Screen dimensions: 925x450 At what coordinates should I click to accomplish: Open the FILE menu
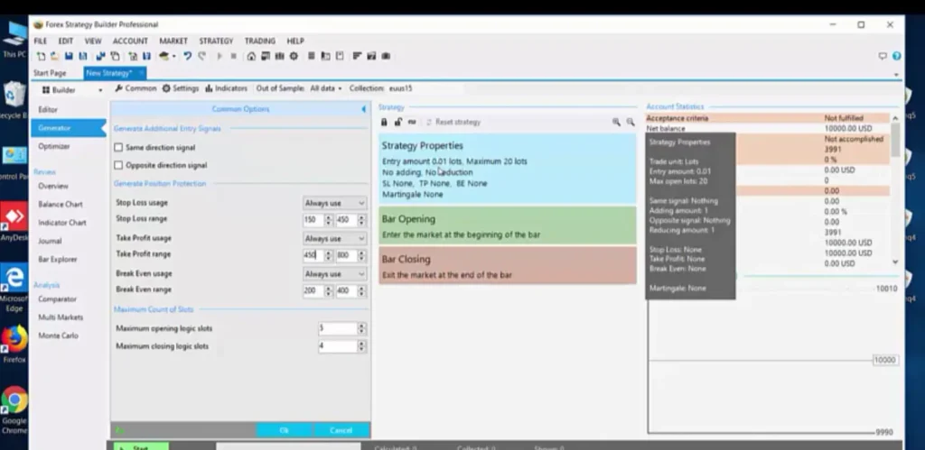coord(40,41)
